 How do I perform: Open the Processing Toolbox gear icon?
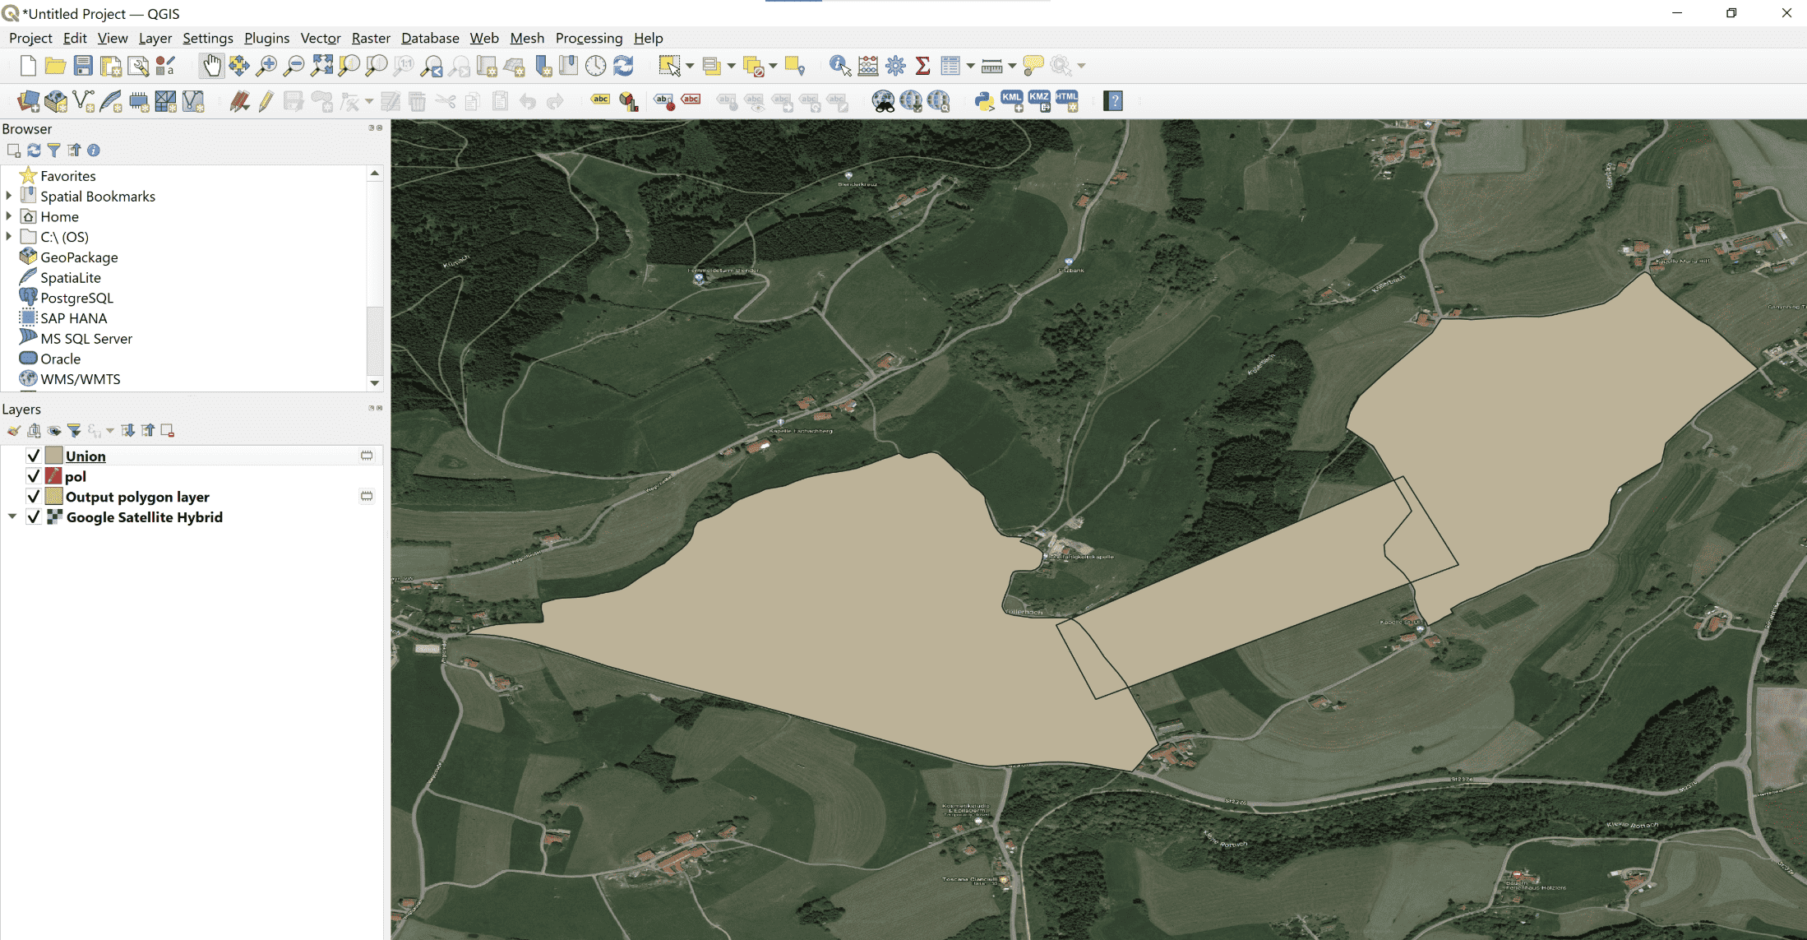[x=895, y=66]
